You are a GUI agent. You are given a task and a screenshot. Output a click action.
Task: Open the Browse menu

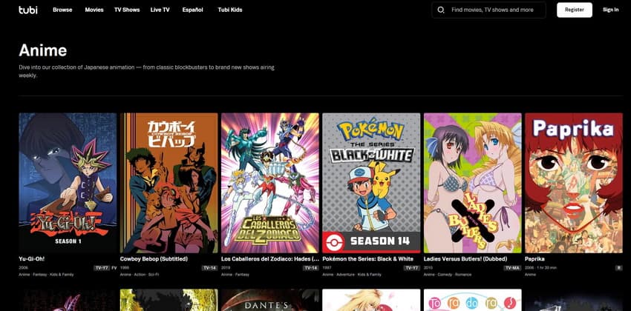point(62,10)
